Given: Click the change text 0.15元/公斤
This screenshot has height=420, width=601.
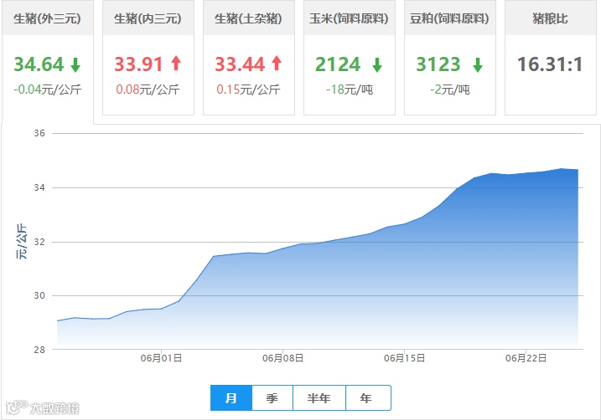Looking at the screenshot, I should point(248,90).
